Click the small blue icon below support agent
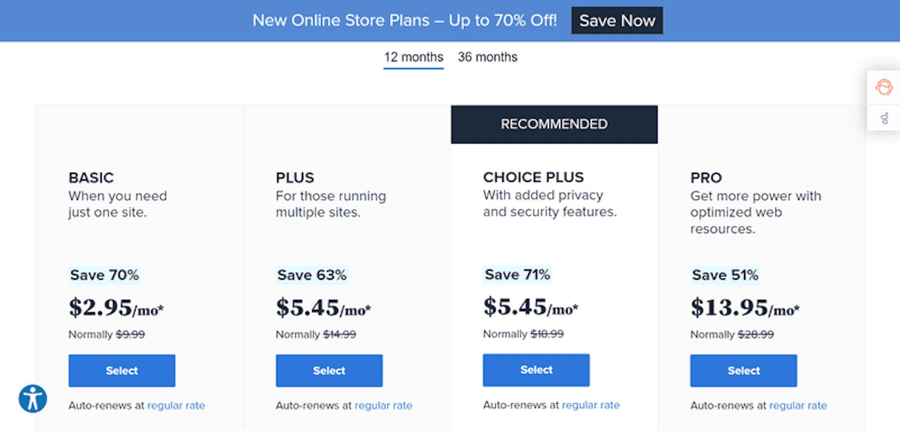900x431 pixels. coord(884,118)
